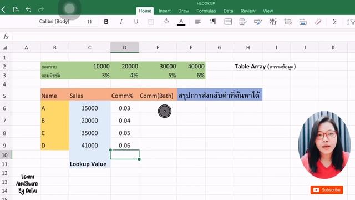Select column B header
The width and height of the screenshot is (355, 200).
54,48
